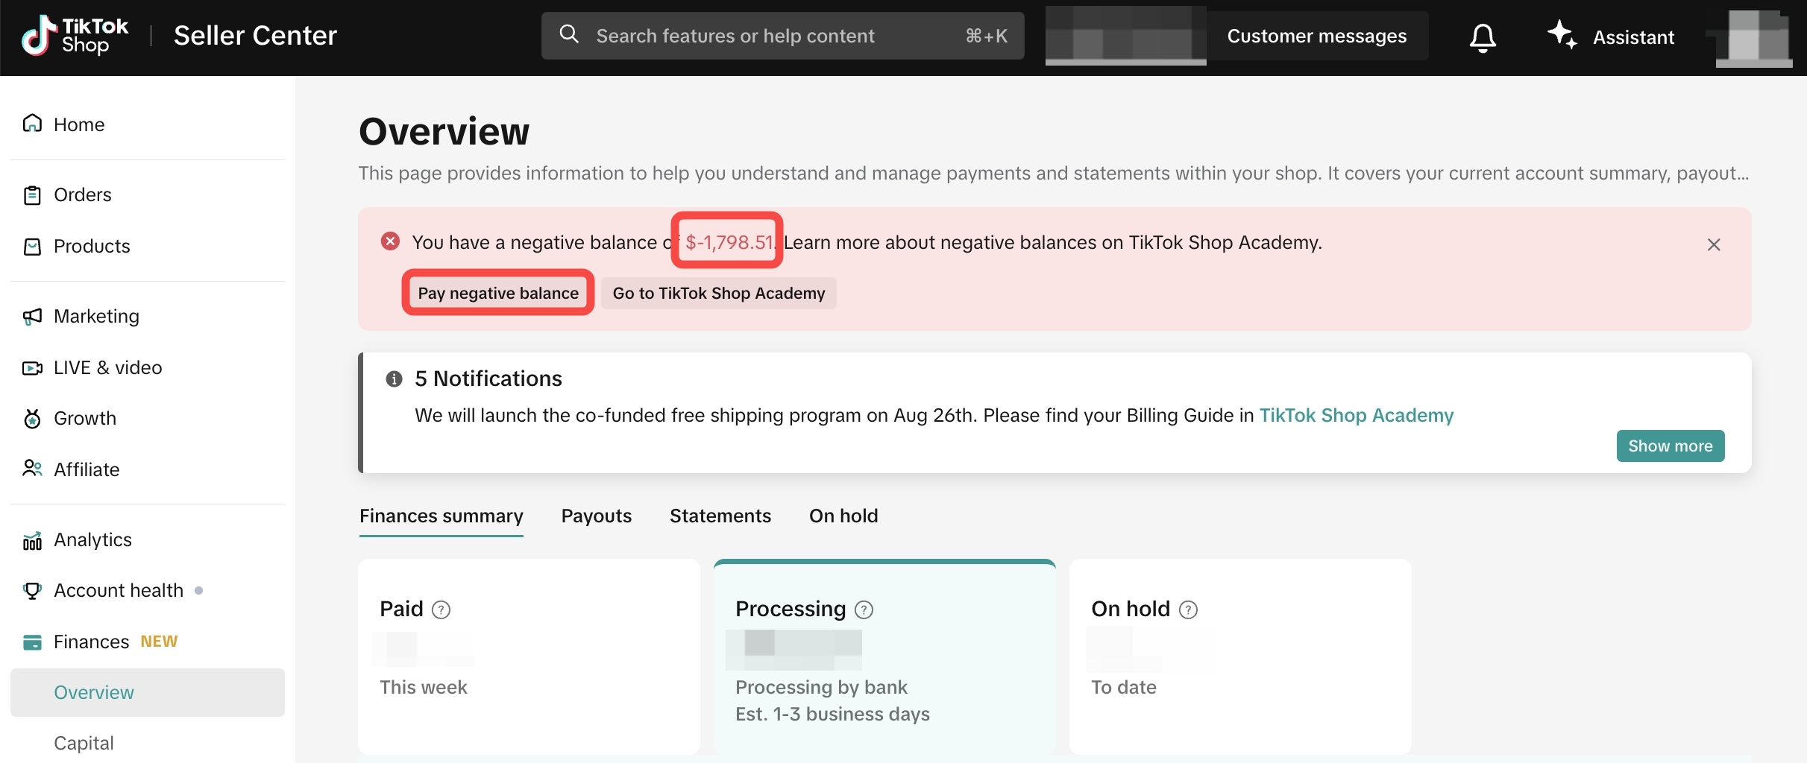This screenshot has height=763, width=1807.
Task: Select the On hold tab
Action: pos(843,516)
